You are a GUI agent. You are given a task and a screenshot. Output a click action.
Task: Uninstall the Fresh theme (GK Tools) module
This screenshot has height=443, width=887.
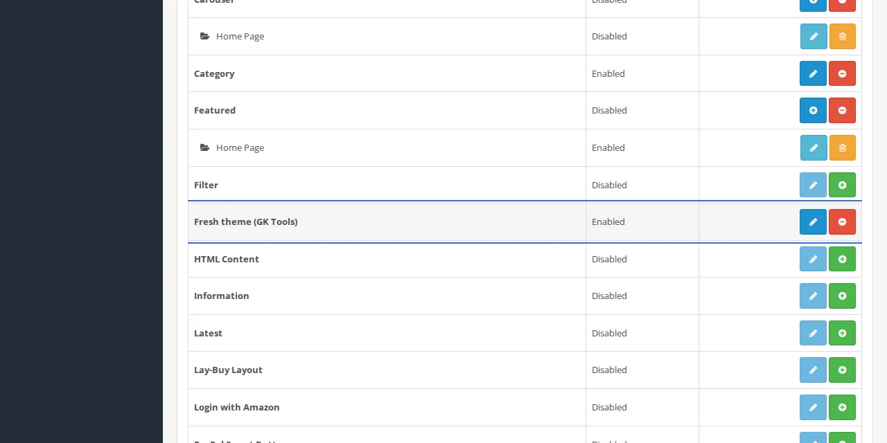pos(843,222)
